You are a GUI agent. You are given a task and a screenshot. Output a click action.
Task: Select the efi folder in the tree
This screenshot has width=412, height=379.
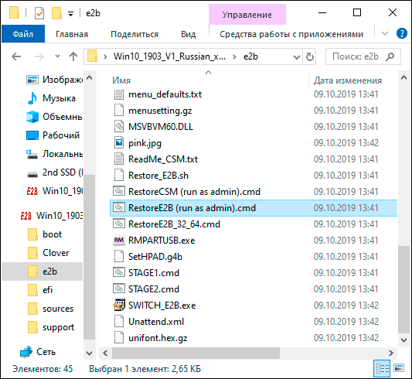point(40,290)
